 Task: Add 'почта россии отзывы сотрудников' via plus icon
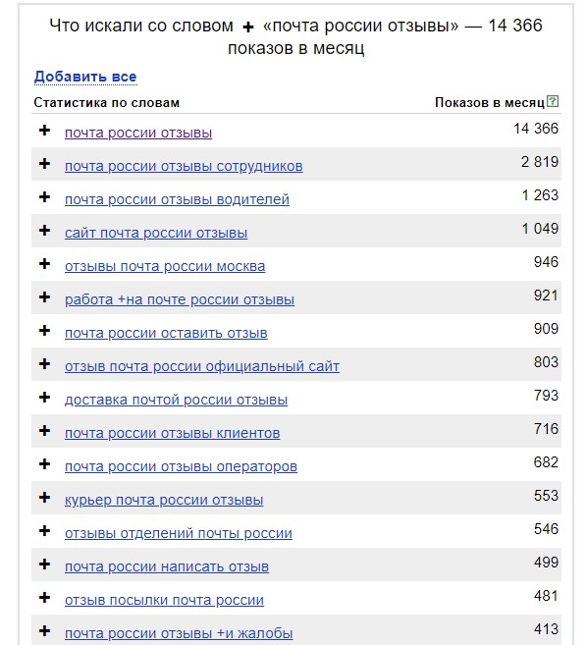pyautogui.click(x=44, y=164)
